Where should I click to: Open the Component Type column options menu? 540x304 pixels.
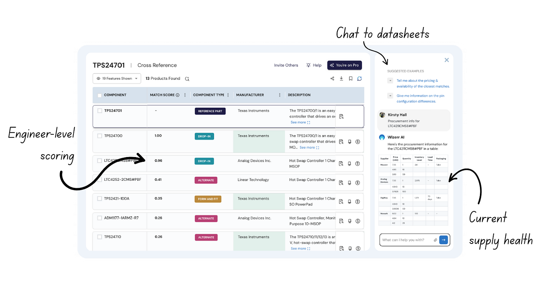click(228, 95)
